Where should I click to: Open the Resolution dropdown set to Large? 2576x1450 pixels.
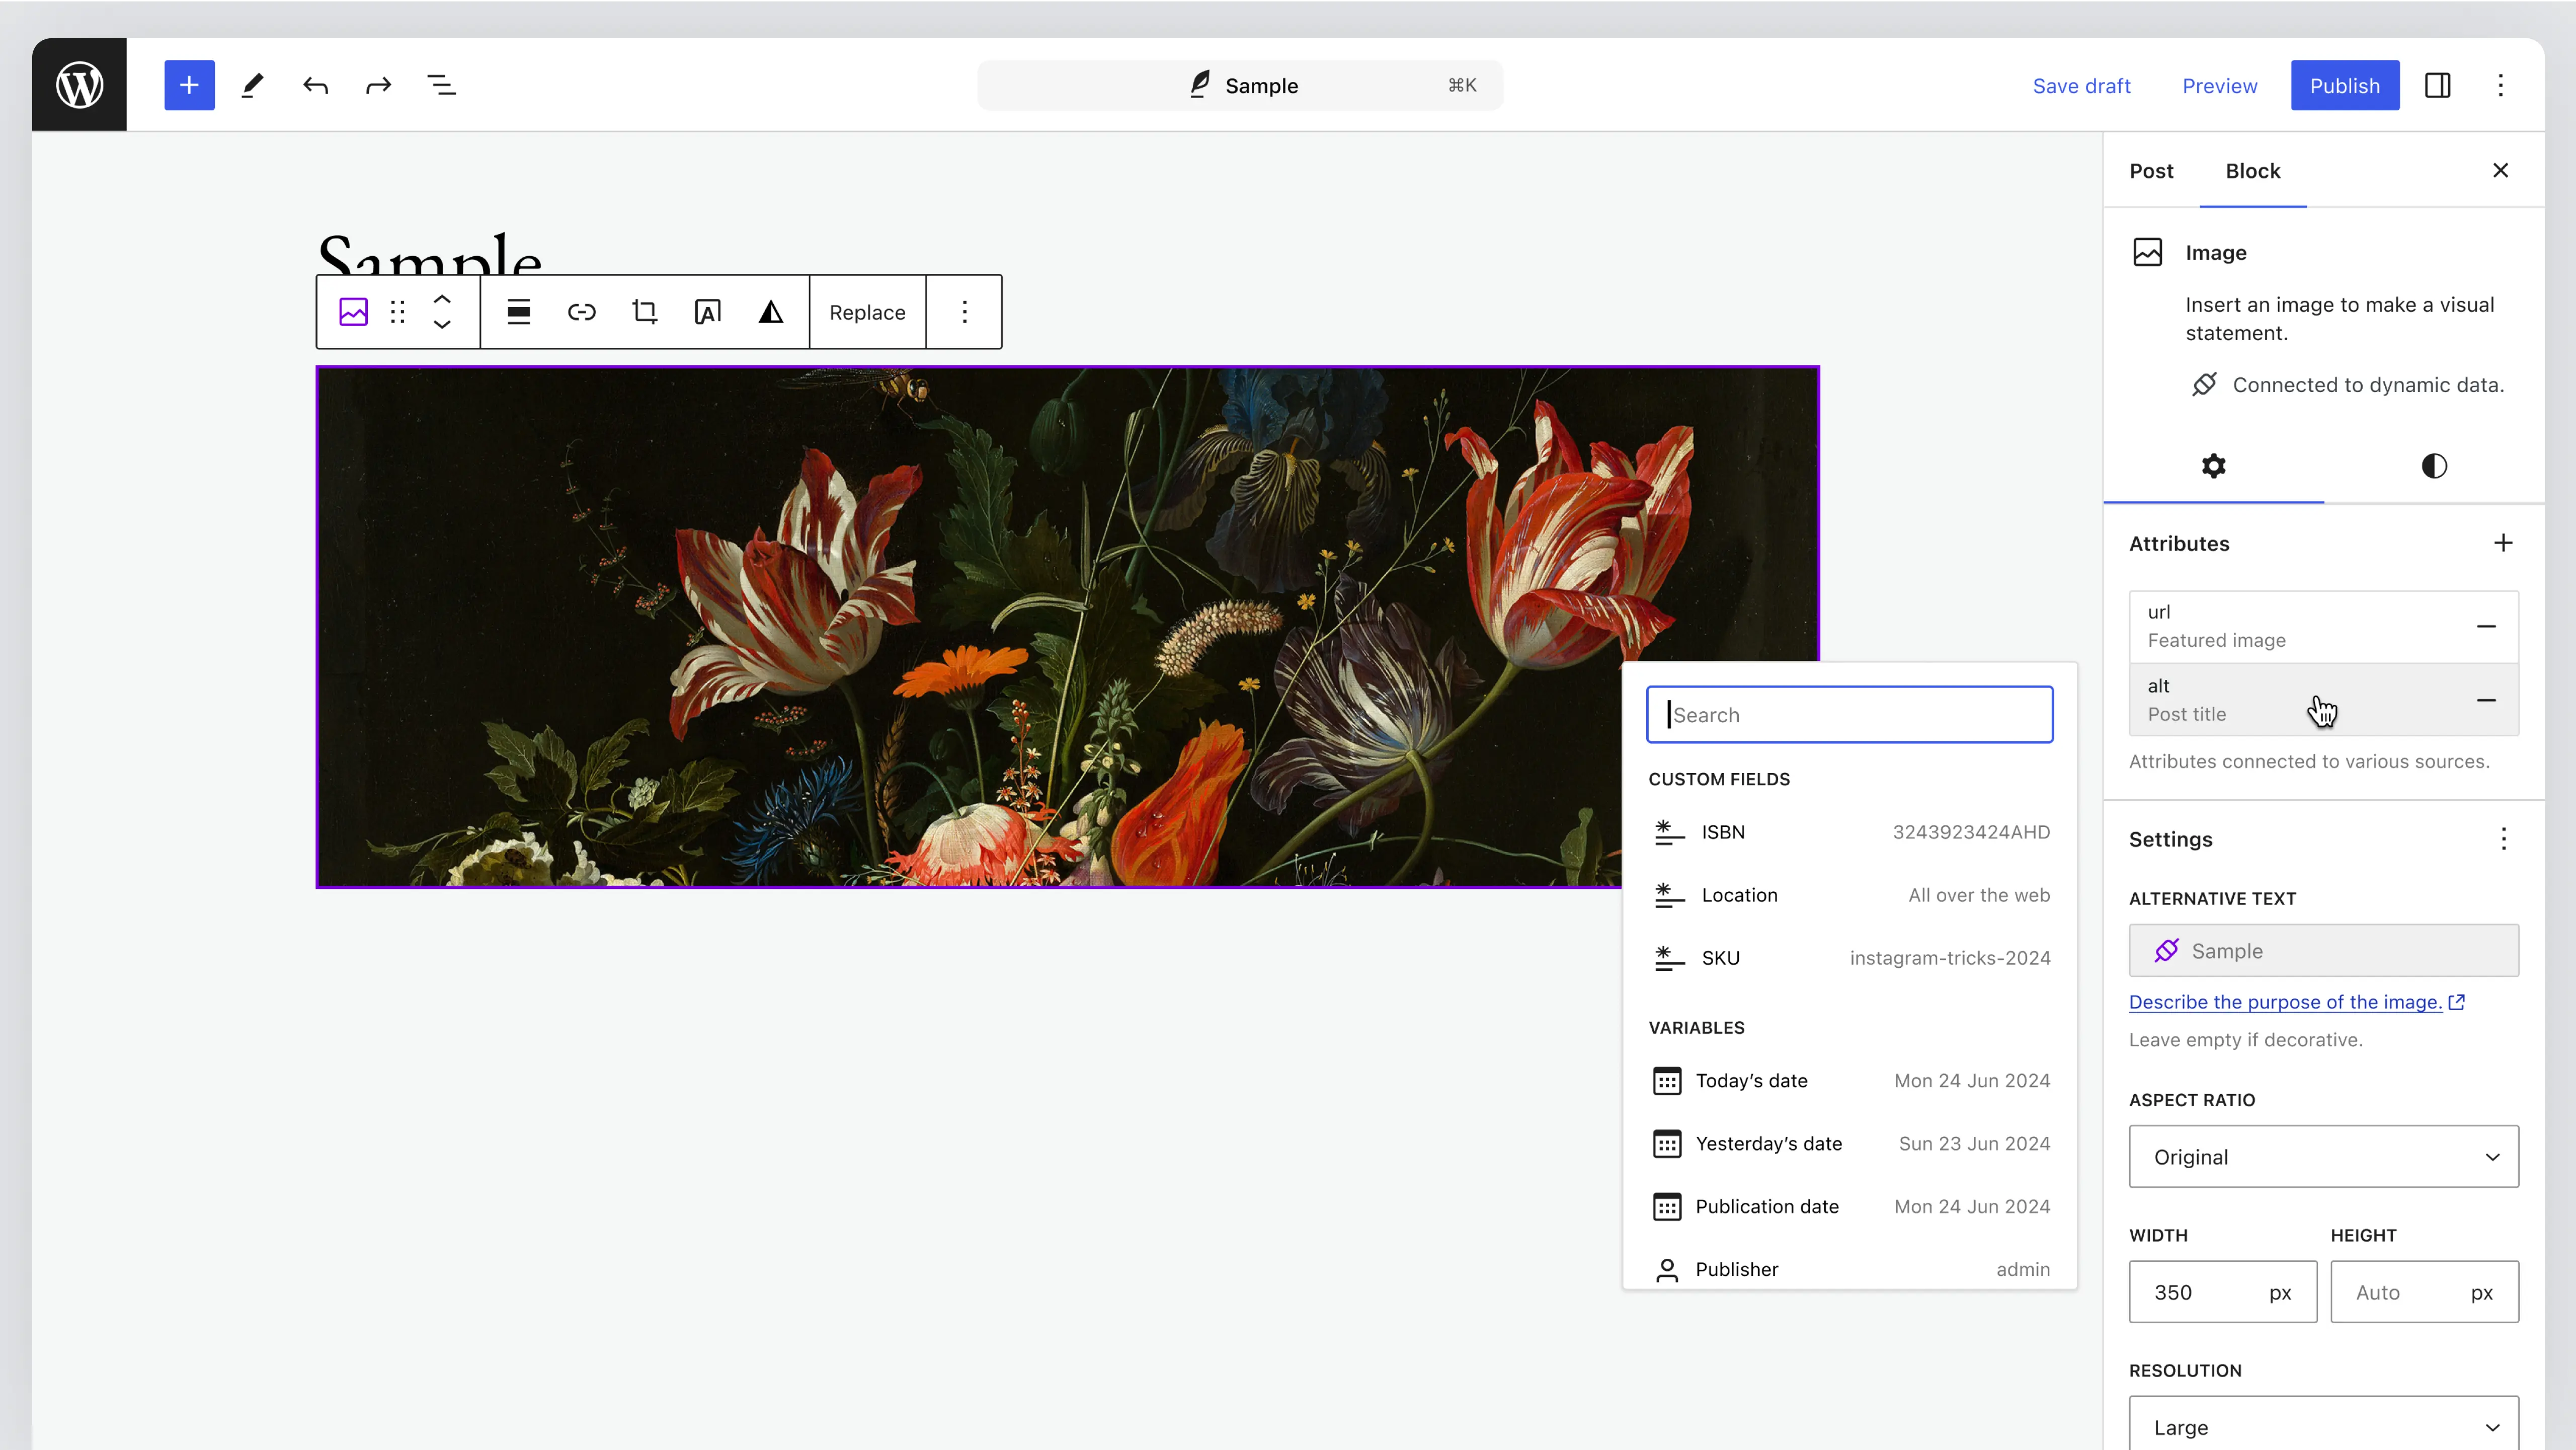[2323, 1426]
